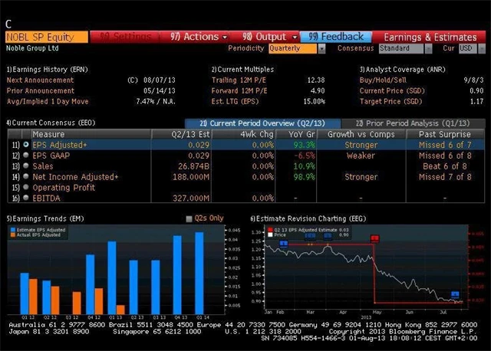The width and height of the screenshot is (491, 351).
Task: Click the Growth vs Comps column header
Action: pyautogui.click(x=361, y=134)
